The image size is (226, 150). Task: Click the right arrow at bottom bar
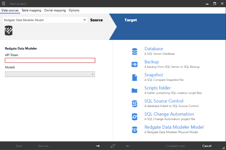[x=98, y=146]
